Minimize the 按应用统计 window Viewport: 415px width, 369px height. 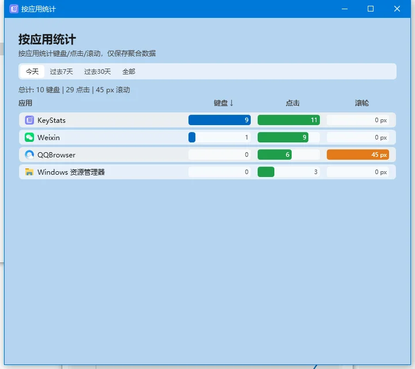[x=345, y=9]
